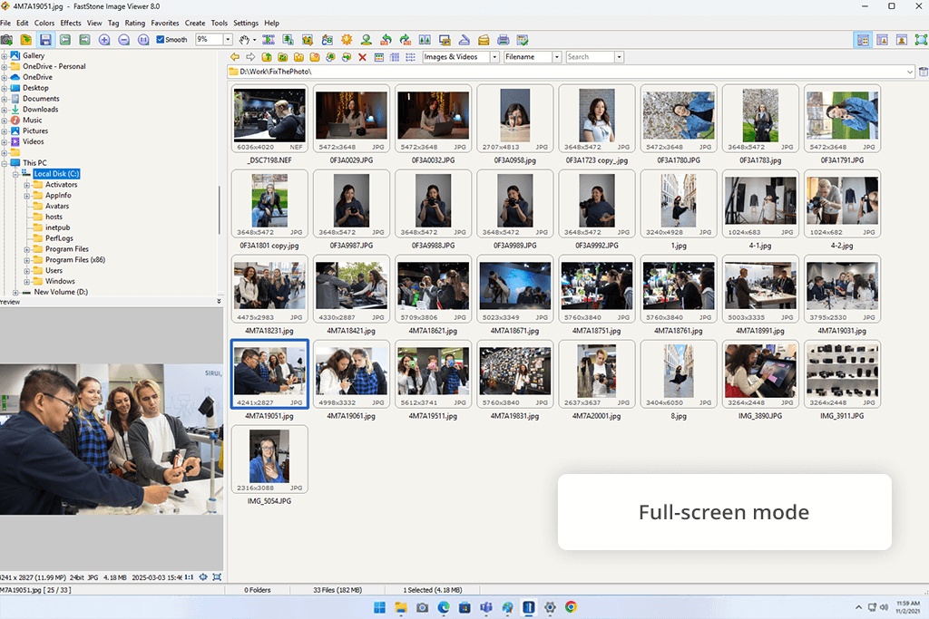
Task: Switch to thumbnail view icon
Action: click(x=378, y=57)
